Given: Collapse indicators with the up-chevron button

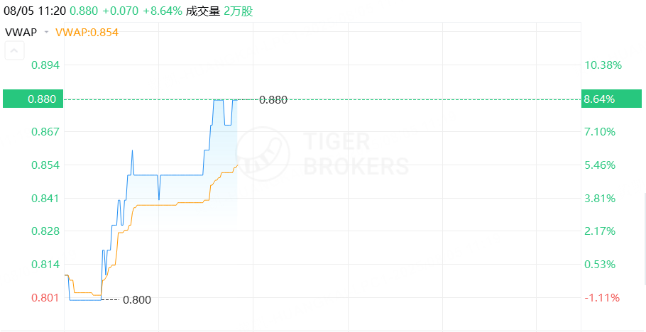Looking at the screenshot, I should (14, 50).
